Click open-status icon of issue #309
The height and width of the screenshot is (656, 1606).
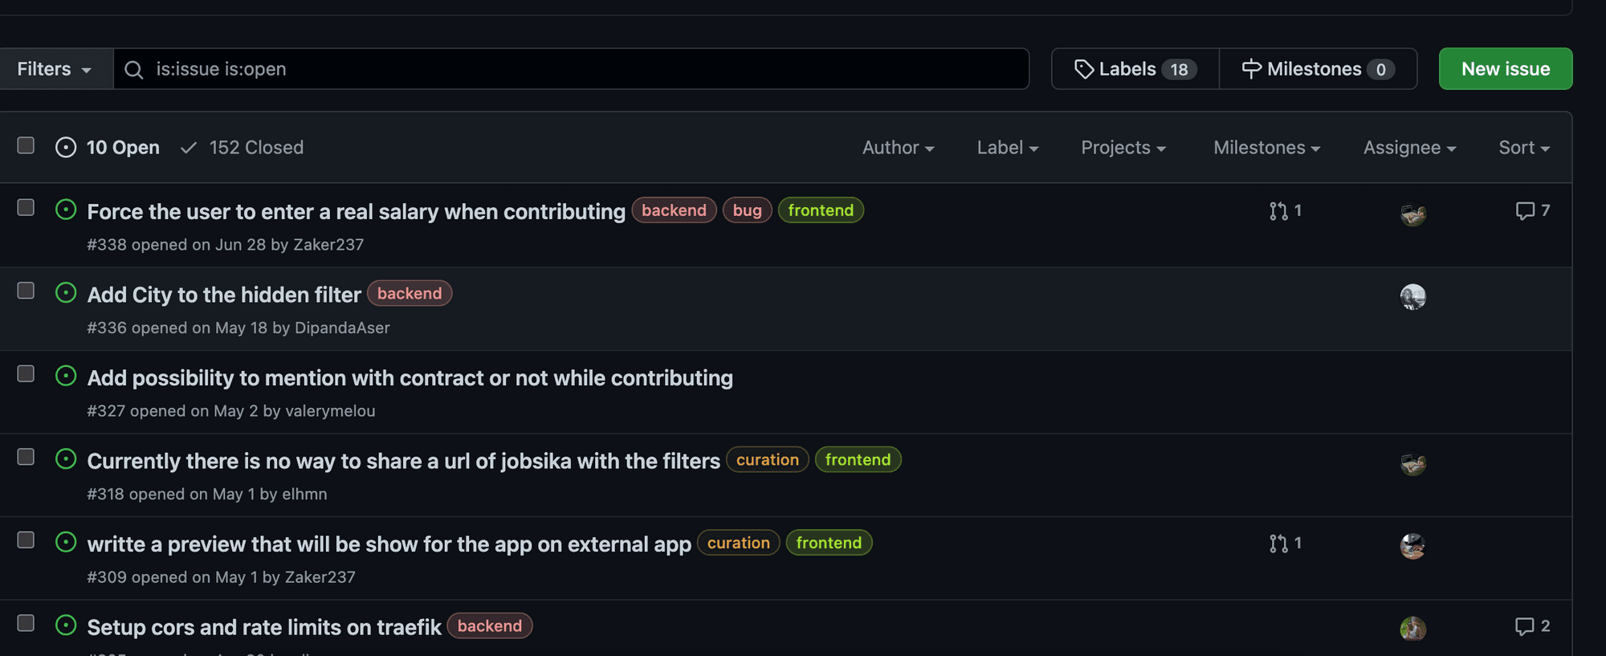coord(66,542)
